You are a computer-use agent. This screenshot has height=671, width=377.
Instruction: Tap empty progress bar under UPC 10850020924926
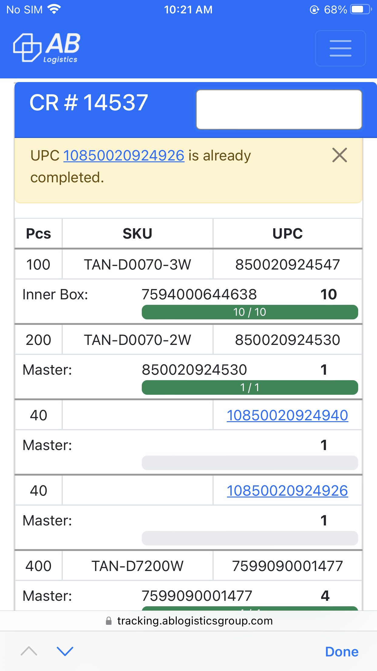pyautogui.click(x=250, y=538)
